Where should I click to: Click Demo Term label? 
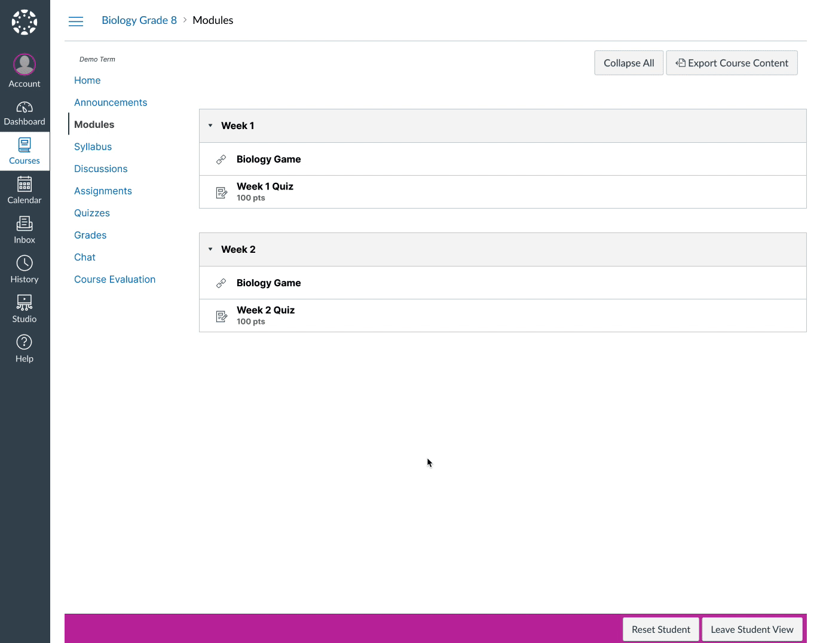97,59
